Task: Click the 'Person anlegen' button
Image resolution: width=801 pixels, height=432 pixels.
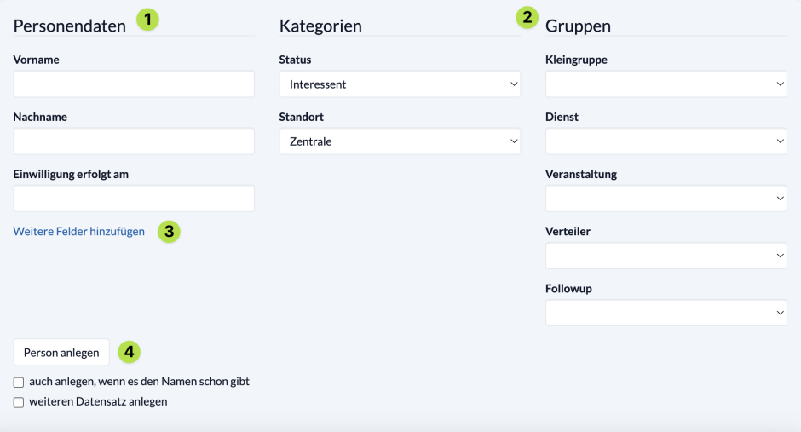Action: (x=61, y=353)
